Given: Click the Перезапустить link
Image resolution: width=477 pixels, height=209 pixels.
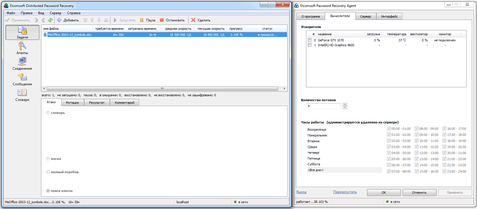Looking at the screenshot, I should pos(345,192).
